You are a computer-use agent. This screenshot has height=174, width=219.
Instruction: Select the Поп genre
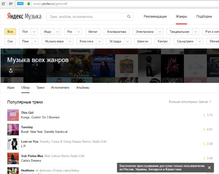pos(25,32)
